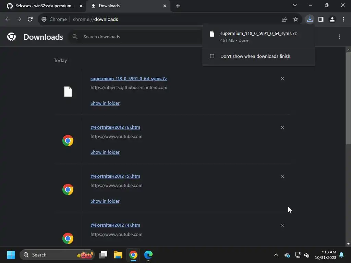This screenshot has width=351, height=263.
Task: Click the search magnifier icon in Downloads
Action: click(75, 37)
